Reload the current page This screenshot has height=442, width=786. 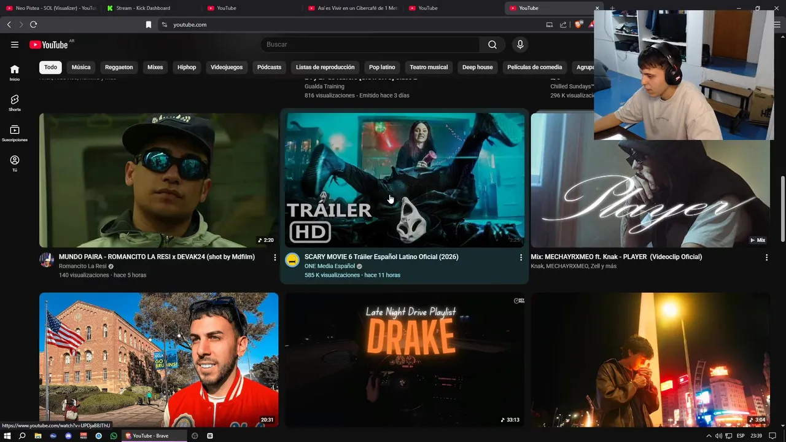[x=33, y=25]
